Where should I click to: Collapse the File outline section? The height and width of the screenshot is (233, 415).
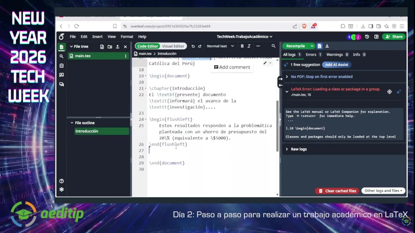tap(72, 123)
